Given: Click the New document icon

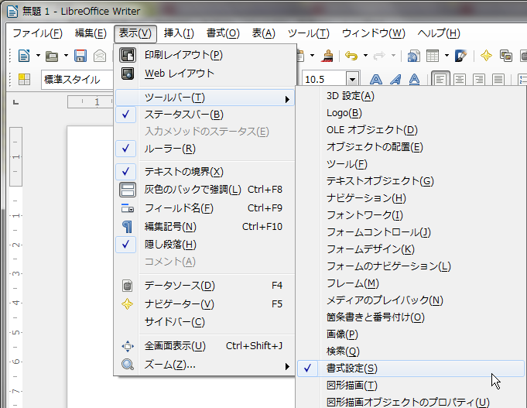Looking at the screenshot, I should tap(24, 56).
